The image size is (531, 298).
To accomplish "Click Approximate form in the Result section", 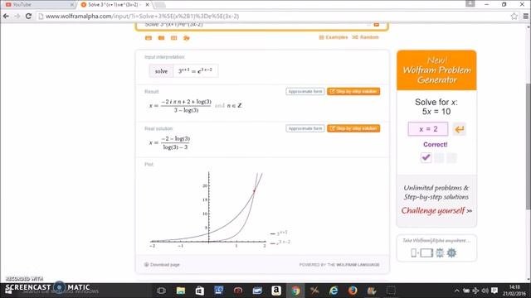I will (x=305, y=92).
